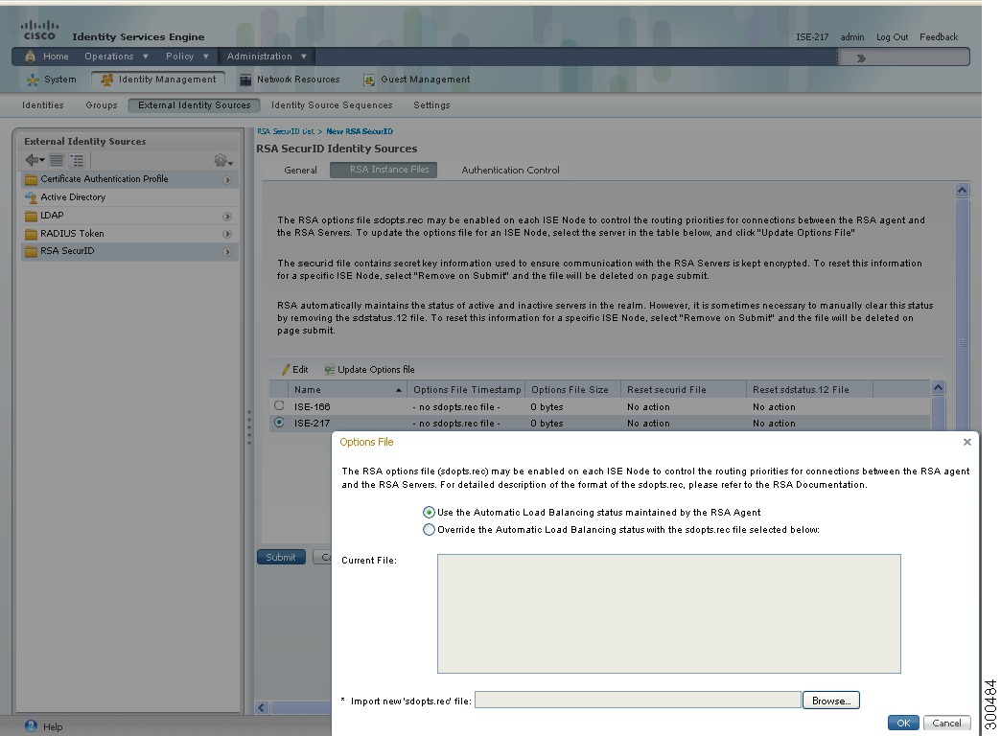Switch to Authentication Control tab
Image resolution: width=1001 pixels, height=736 pixels.
click(x=510, y=171)
